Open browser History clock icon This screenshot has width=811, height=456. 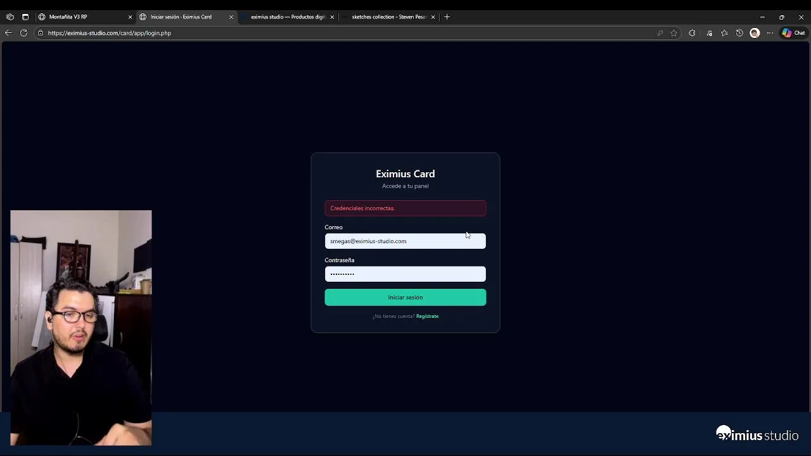[x=739, y=33]
